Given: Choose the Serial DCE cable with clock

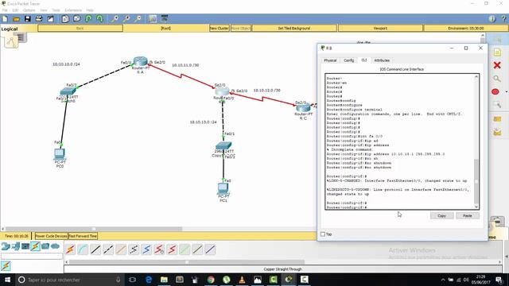Looking at the screenshot, I should pos(159,249).
